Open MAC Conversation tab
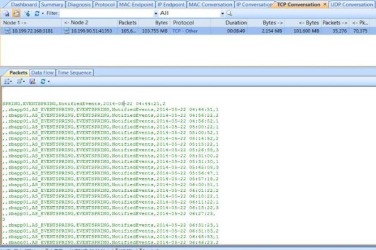Viewport: 376px width, 250px height. pyautogui.click(x=211, y=4)
